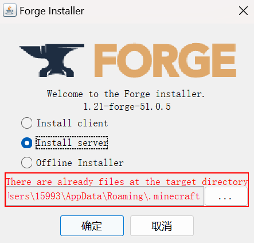
Task: Click the 'Install client' text label
Action: pyautogui.click(x=72, y=123)
